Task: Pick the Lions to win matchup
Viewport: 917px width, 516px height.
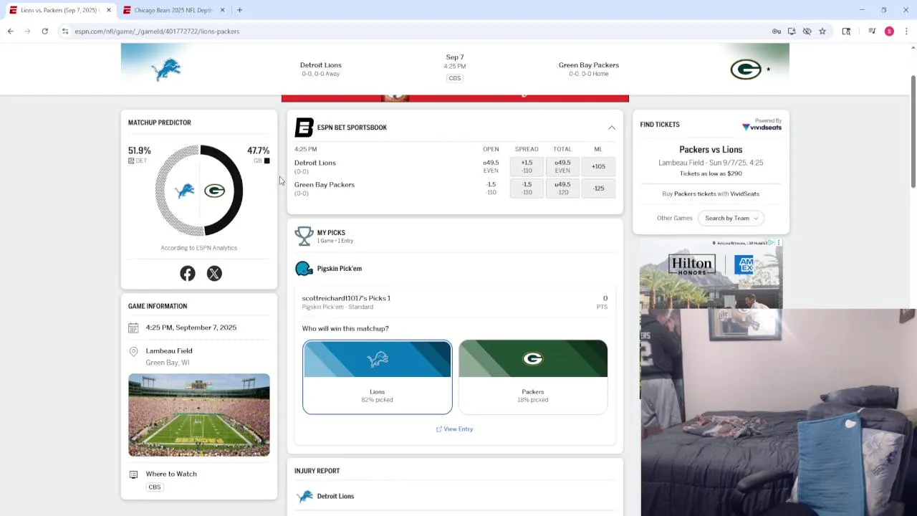Action: click(x=377, y=377)
